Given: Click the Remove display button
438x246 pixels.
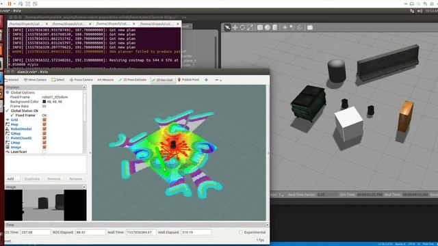Looking at the screenshot, I should tap(54, 179).
